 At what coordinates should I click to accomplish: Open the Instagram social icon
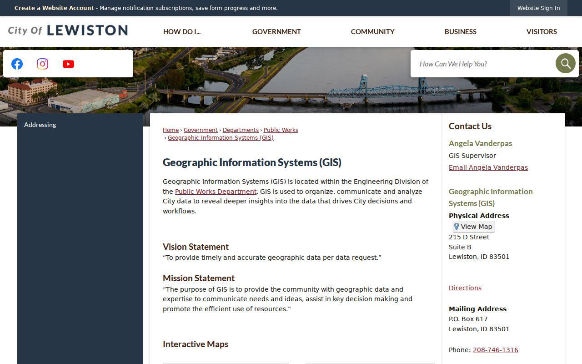point(42,64)
